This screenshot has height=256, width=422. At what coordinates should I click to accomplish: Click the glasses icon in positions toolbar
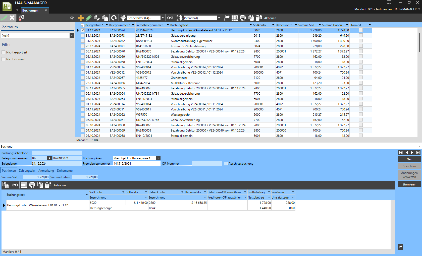[x=15, y=185]
